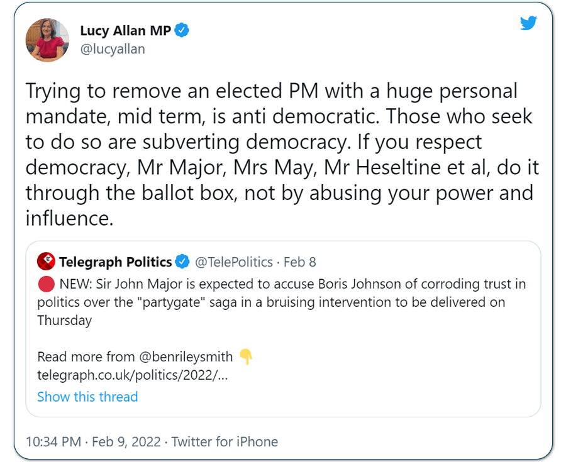566x462 pixels.
Task: Open the Telegraph Politics account name
Action: tap(116, 262)
